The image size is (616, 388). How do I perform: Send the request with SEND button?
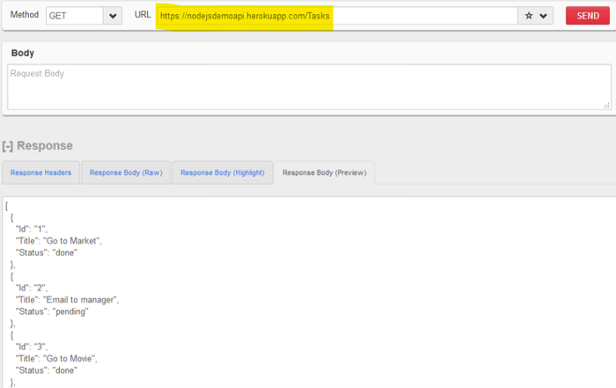tap(588, 16)
